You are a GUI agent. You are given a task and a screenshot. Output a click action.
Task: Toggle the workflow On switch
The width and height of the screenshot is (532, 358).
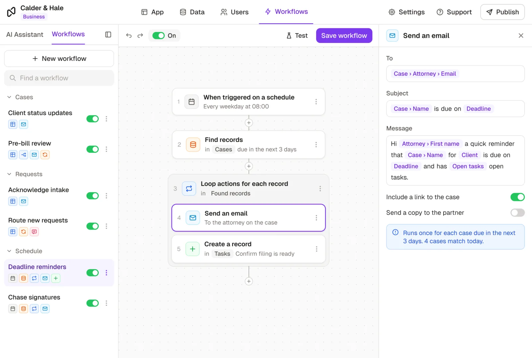pyautogui.click(x=159, y=36)
